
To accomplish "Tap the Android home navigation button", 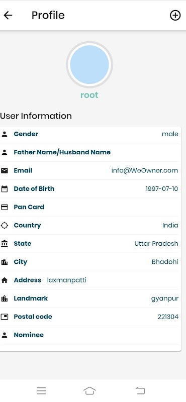I will 89,390.
